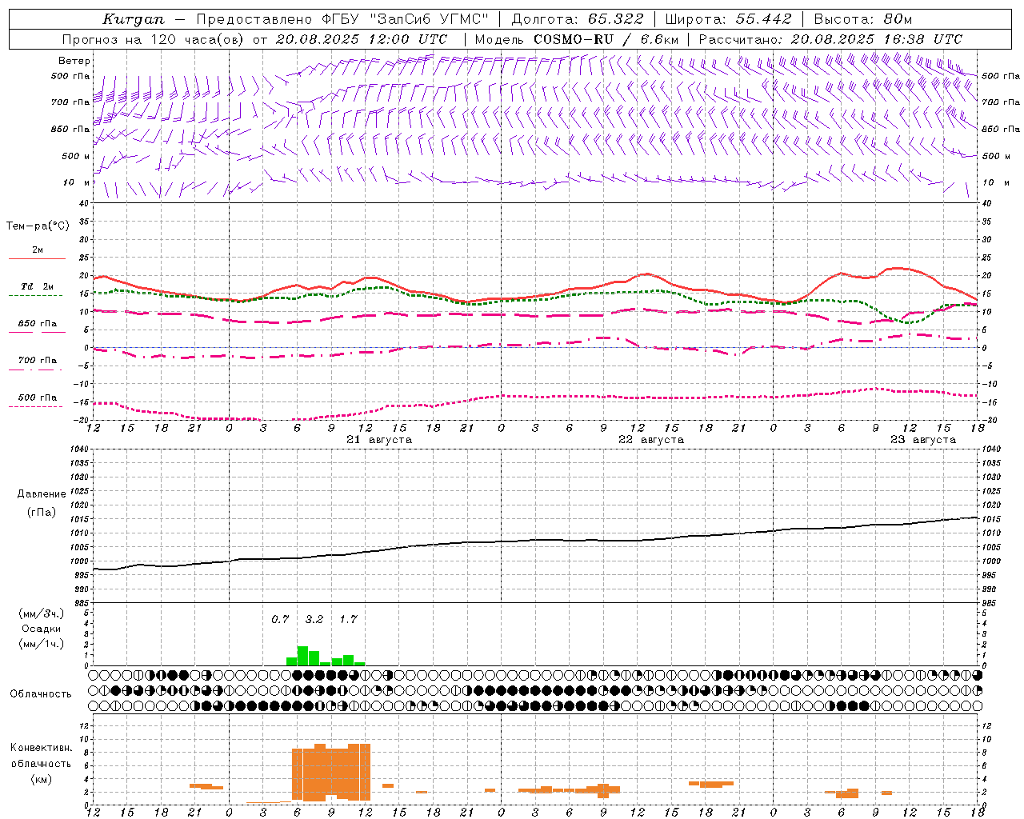Select the Облачность panel label
The width and height of the screenshot is (1024, 819).
point(41,694)
